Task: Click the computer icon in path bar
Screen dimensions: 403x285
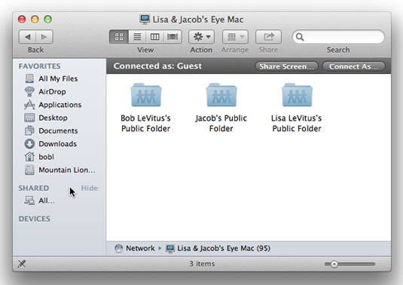Action: 170,249
